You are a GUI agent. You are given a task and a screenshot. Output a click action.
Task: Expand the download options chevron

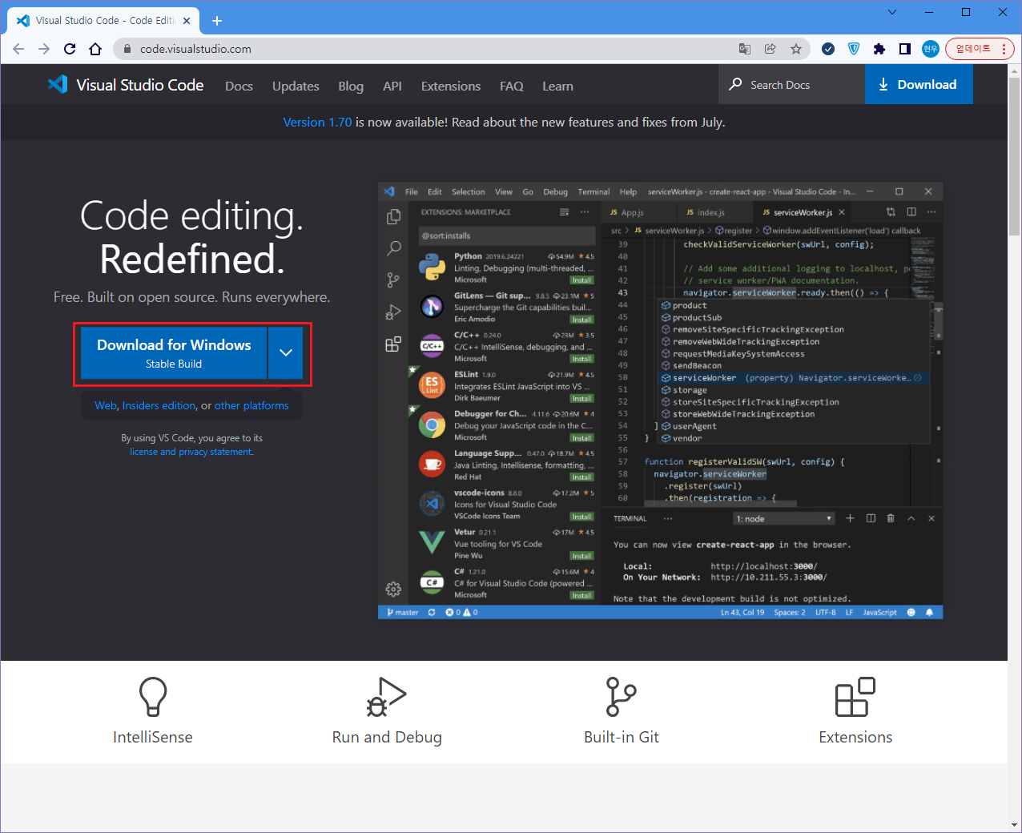coord(286,352)
